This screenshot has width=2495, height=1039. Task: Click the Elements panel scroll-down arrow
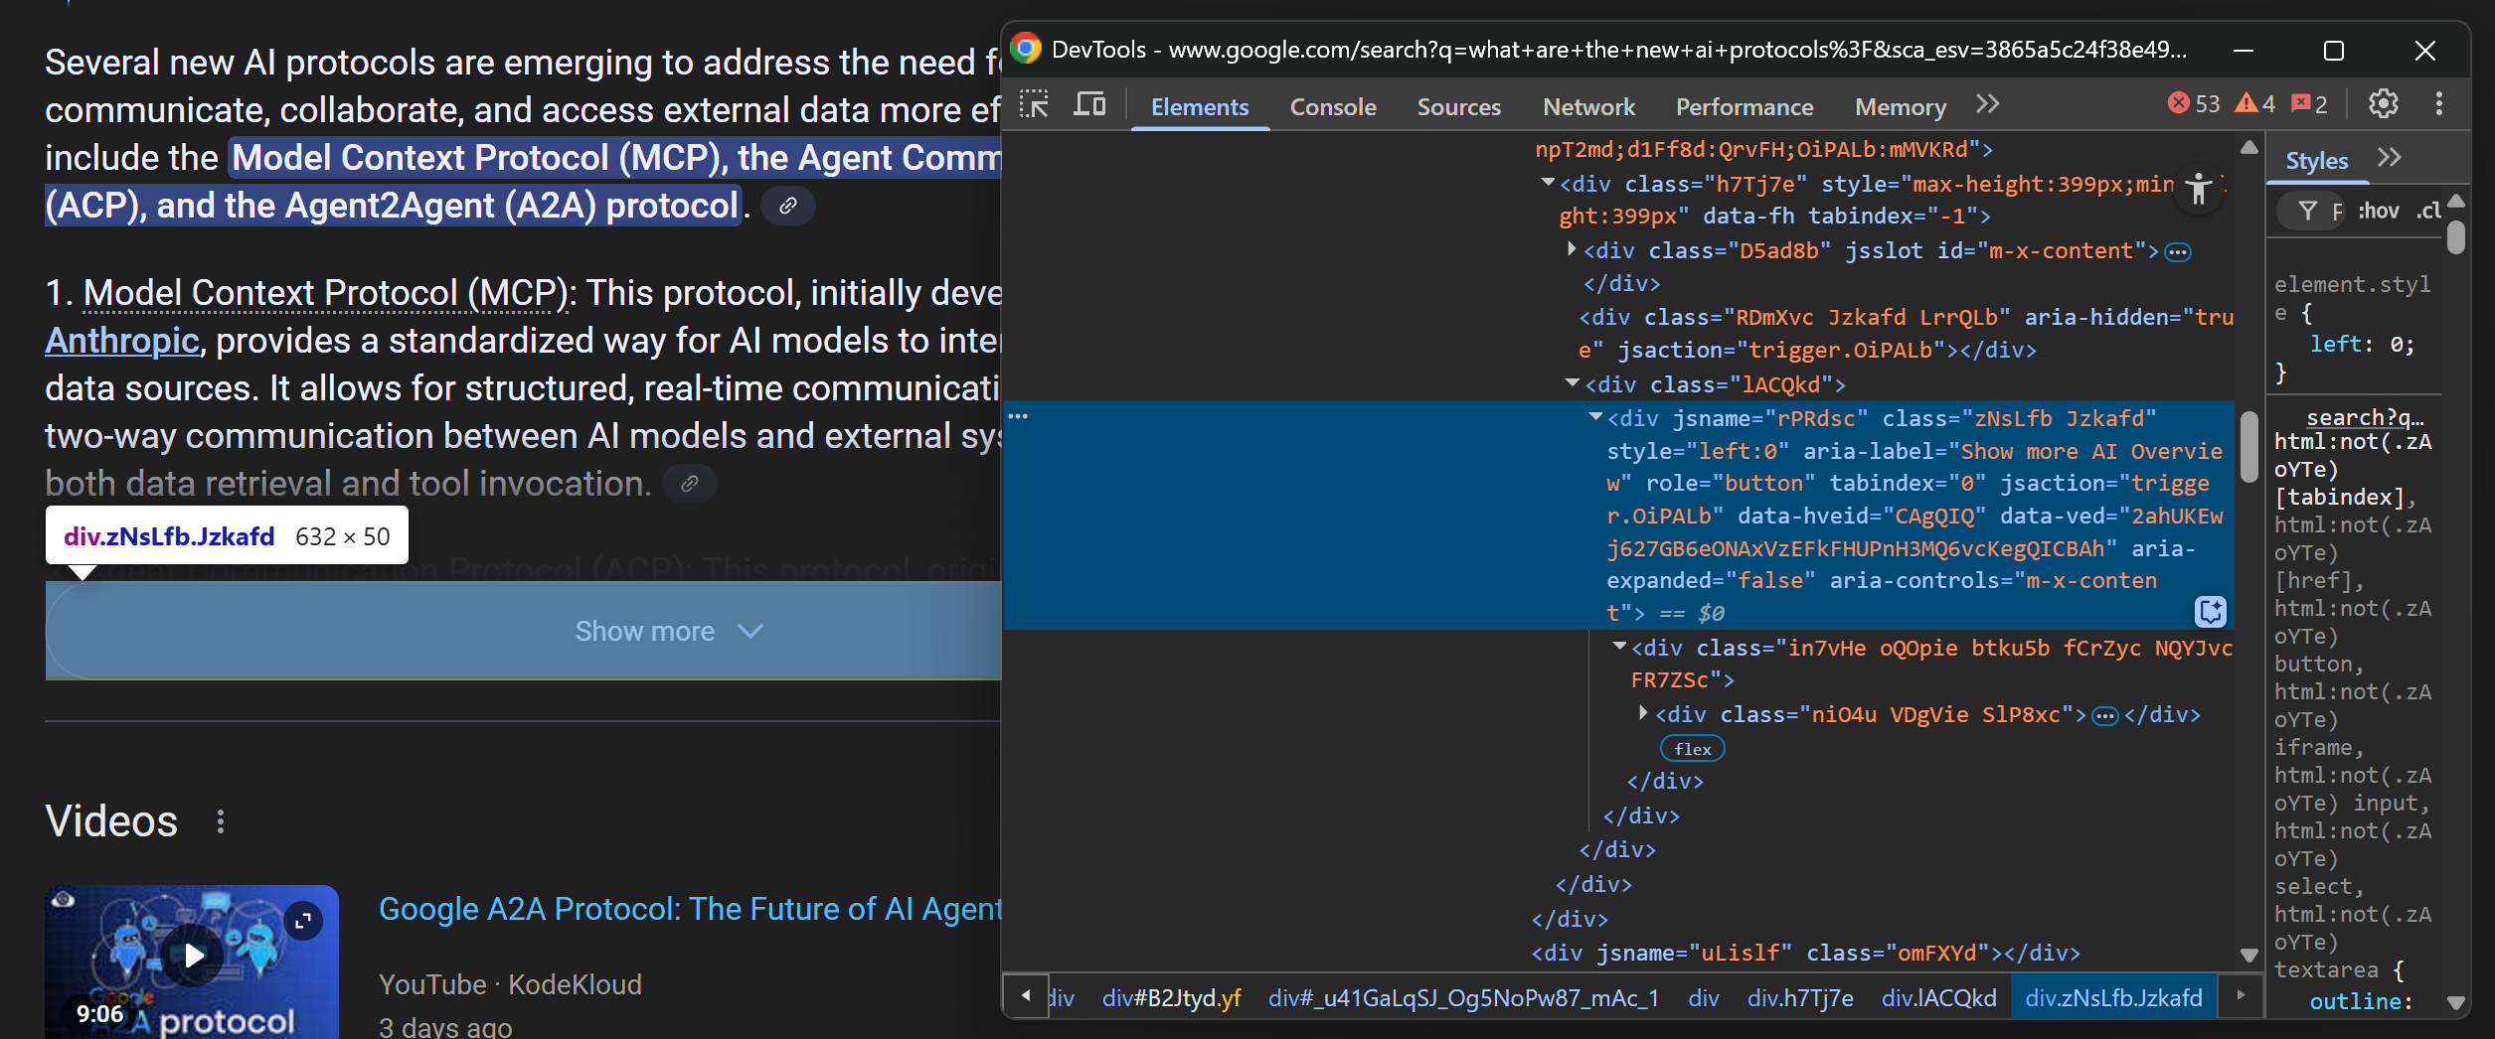(2248, 955)
